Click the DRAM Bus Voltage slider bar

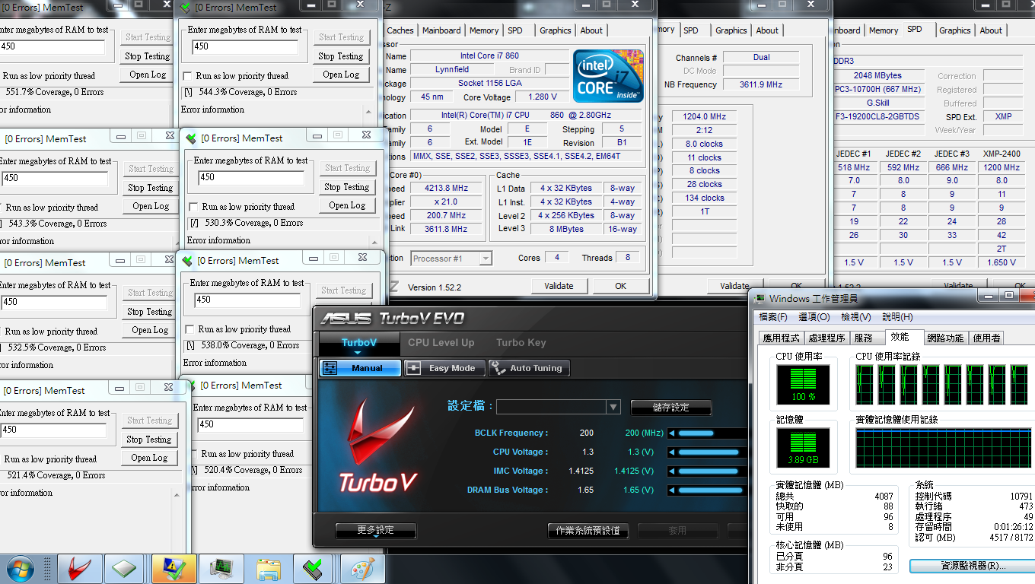712,490
